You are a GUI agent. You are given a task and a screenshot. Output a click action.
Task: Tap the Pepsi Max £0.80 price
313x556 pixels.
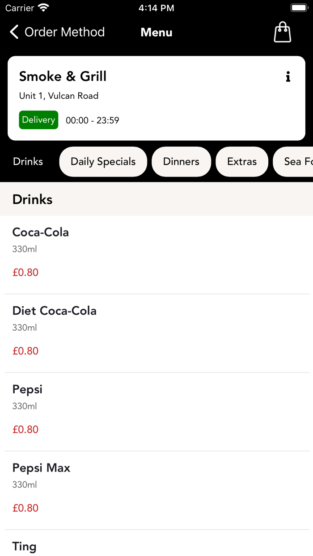(x=25, y=508)
